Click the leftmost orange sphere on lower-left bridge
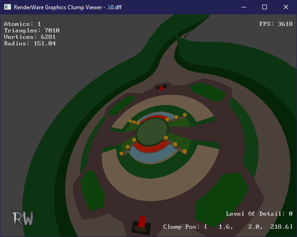The width and height of the screenshot is (297, 237). click(x=121, y=153)
